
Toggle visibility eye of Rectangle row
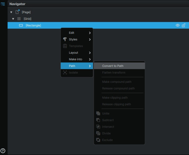click(178, 25)
